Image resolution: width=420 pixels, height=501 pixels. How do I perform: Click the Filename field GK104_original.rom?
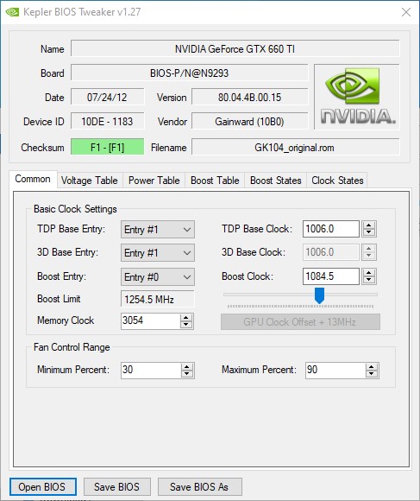(x=295, y=148)
